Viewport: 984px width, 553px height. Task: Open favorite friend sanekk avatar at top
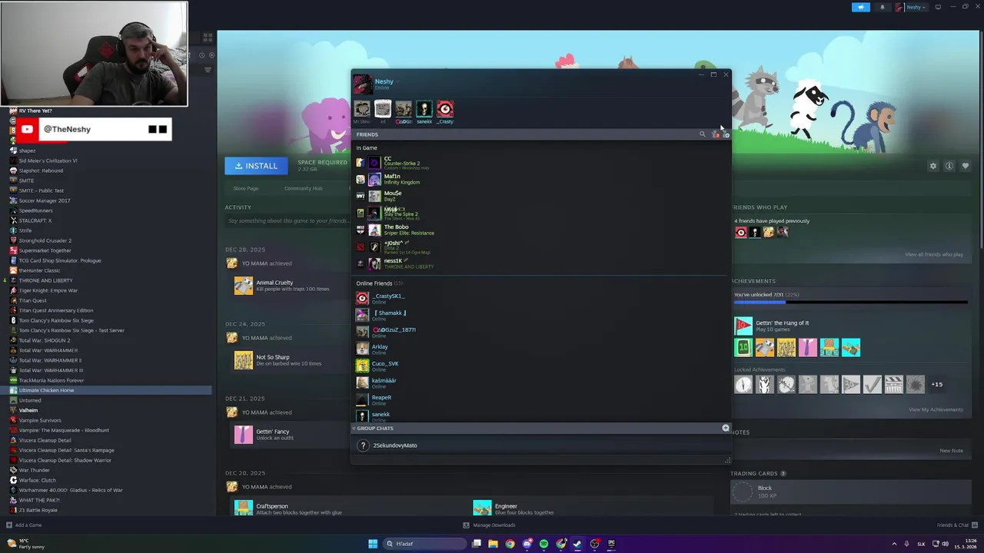coord(424,109)
